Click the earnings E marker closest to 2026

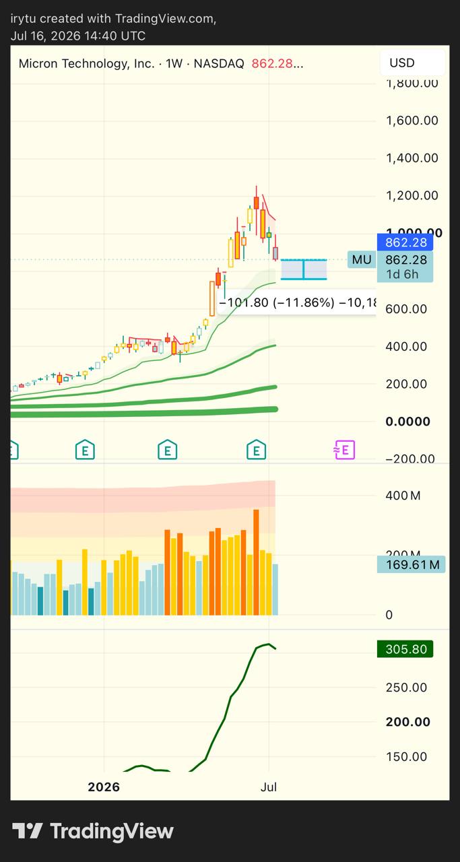click(x=85, y=449)
